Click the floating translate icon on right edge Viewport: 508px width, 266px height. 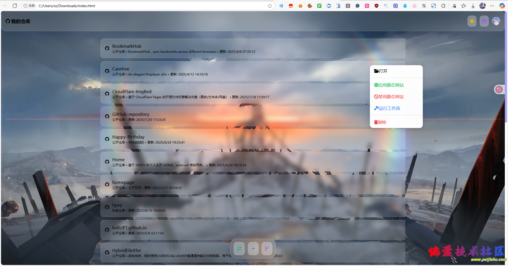coord(499,89)
